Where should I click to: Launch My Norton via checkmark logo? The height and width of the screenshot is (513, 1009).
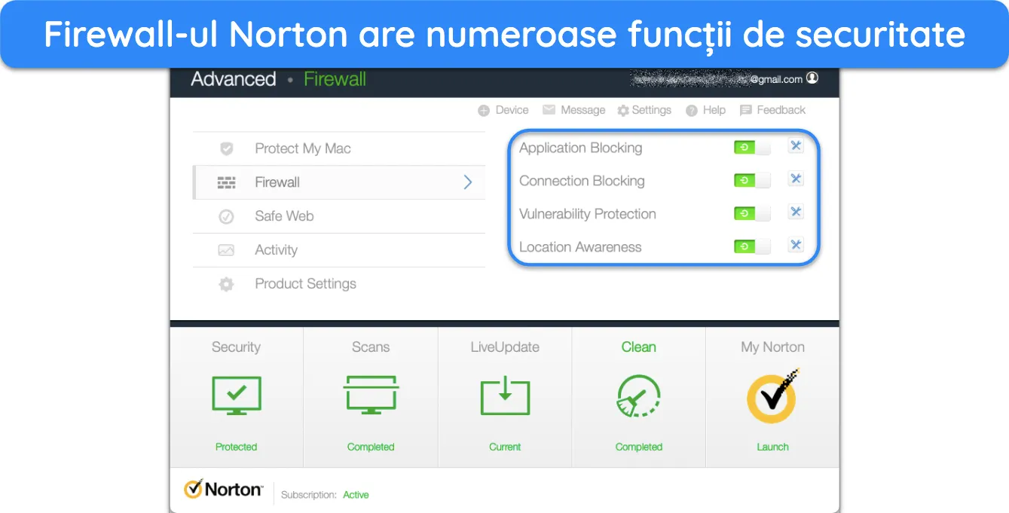pyautogui.click(x=772, y=395)
